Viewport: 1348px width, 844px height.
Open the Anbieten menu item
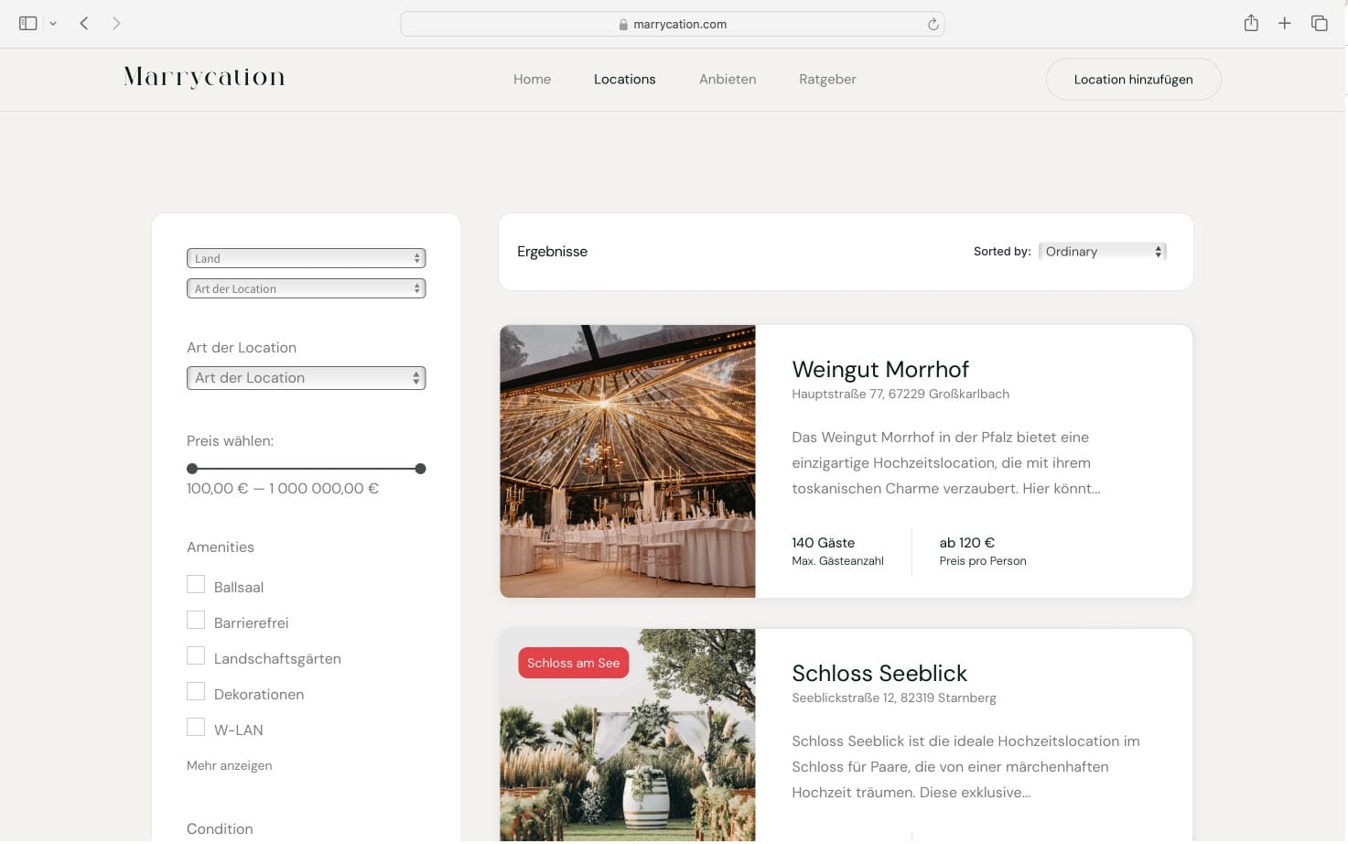click(728, 80)
